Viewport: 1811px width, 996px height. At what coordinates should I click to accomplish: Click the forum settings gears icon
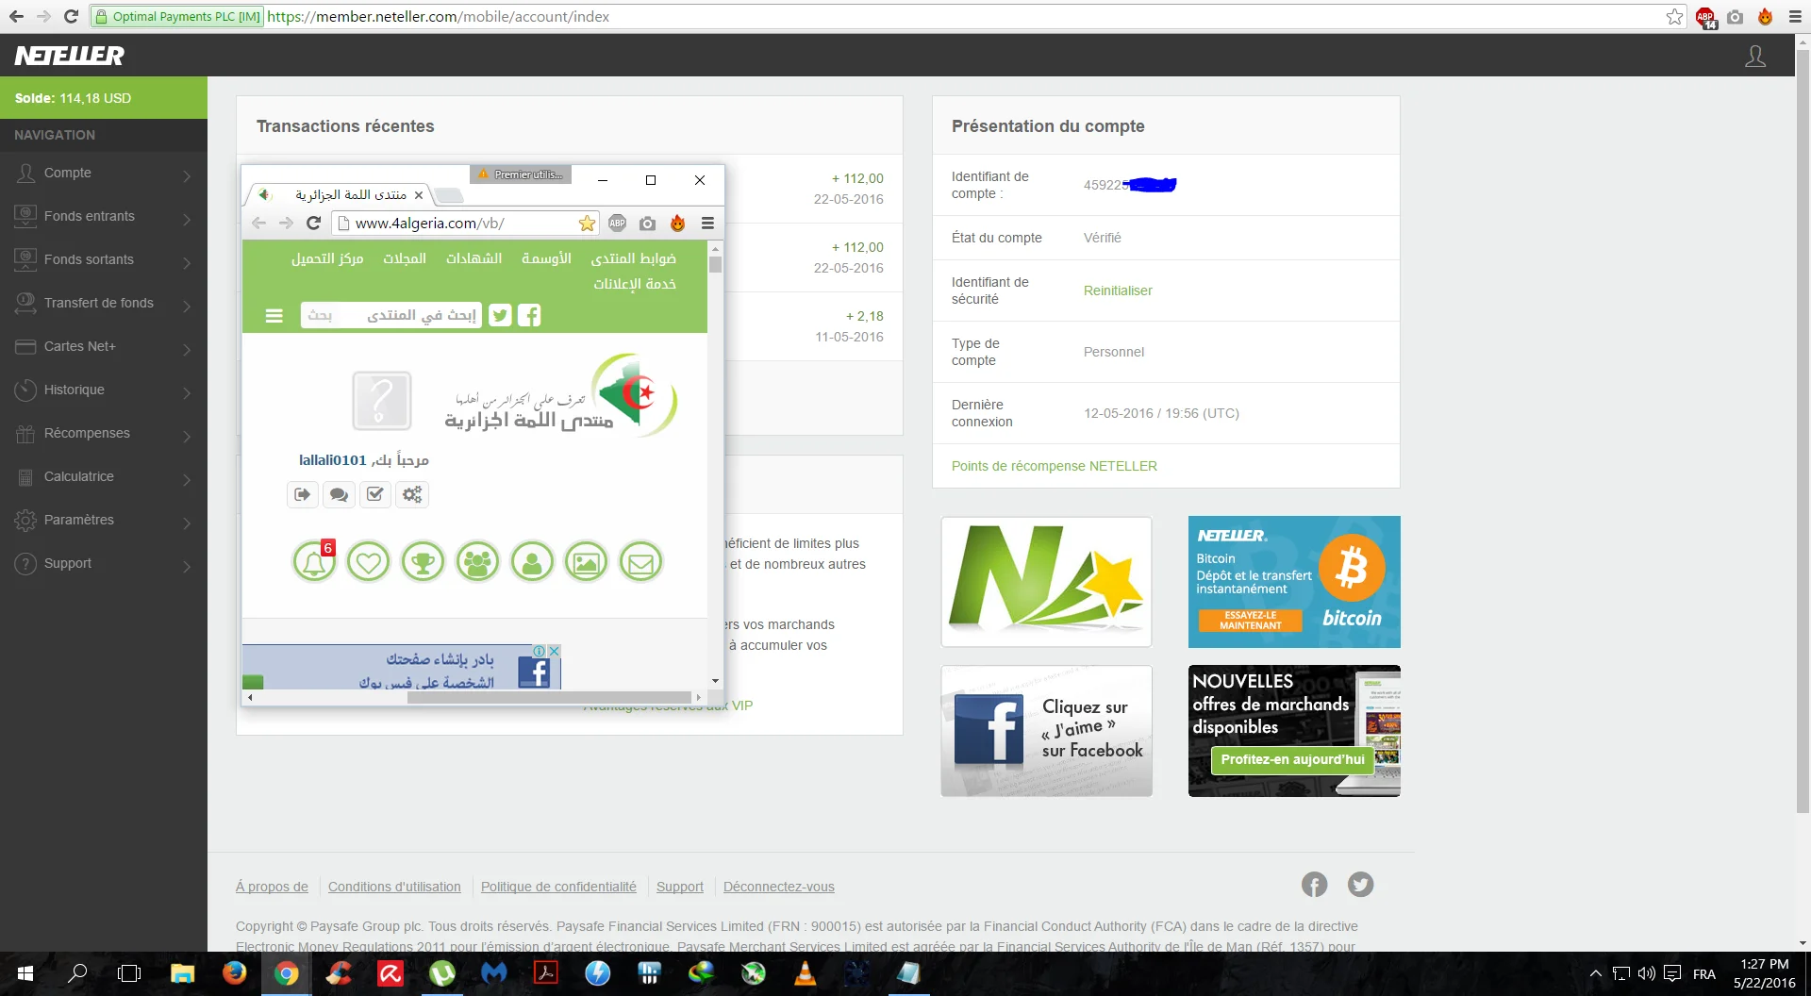pos(412,494)
